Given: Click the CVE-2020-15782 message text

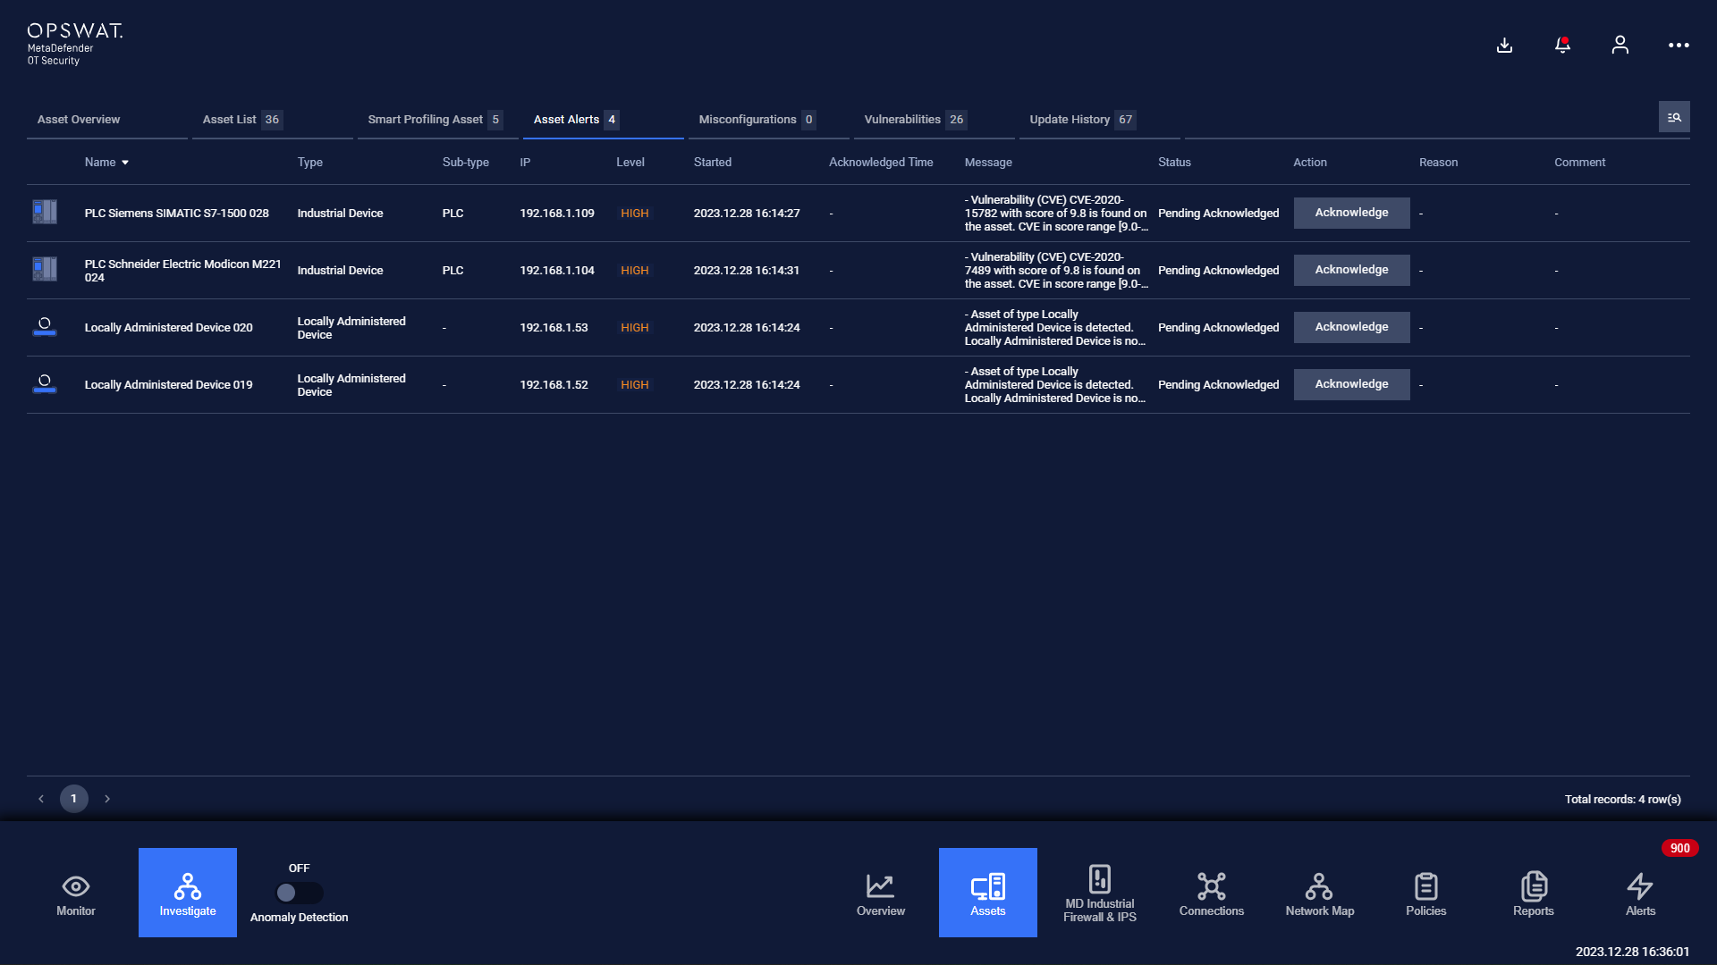Looking at the screenshot, I should (x=1055, y=214).
